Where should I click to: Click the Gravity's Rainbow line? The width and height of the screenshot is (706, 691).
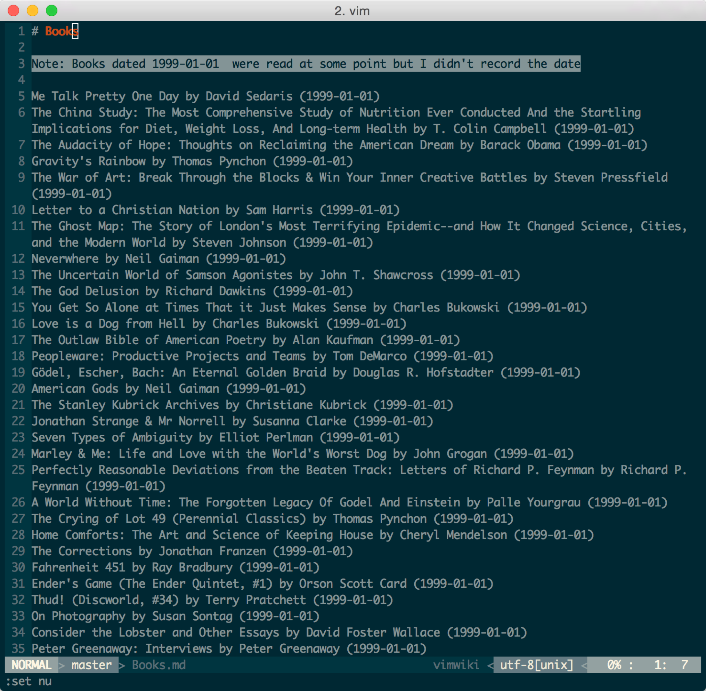click(x=192, y=161)
